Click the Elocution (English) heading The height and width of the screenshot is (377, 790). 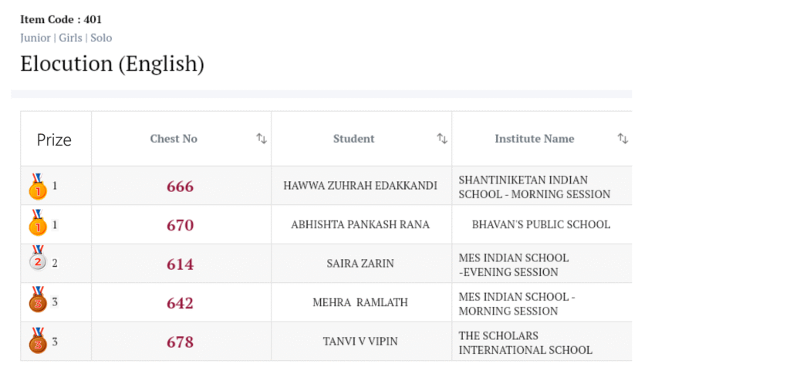point(112,64)
